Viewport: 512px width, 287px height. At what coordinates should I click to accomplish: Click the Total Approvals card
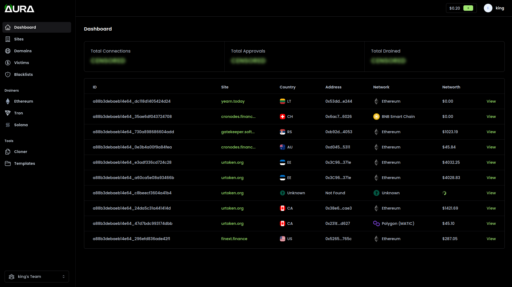click(x=294, y=57)
